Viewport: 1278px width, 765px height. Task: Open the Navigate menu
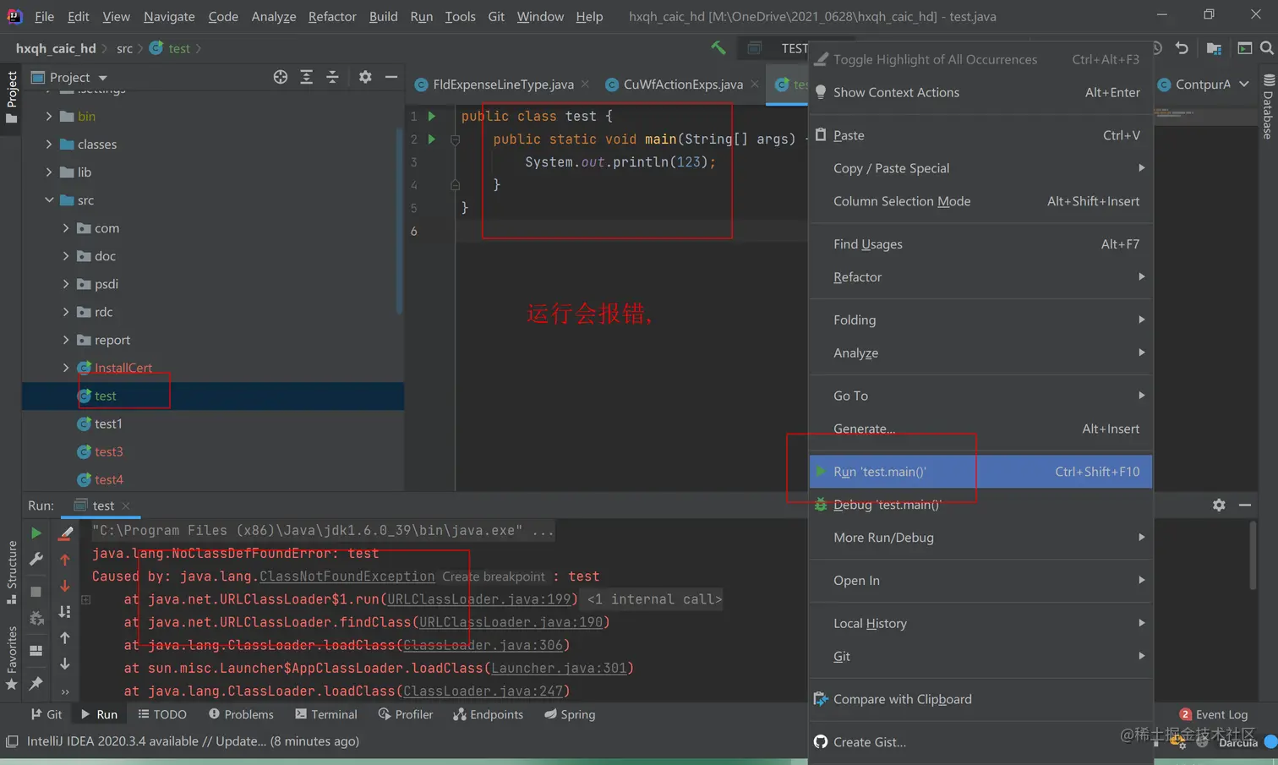click(x=169, y=16)
